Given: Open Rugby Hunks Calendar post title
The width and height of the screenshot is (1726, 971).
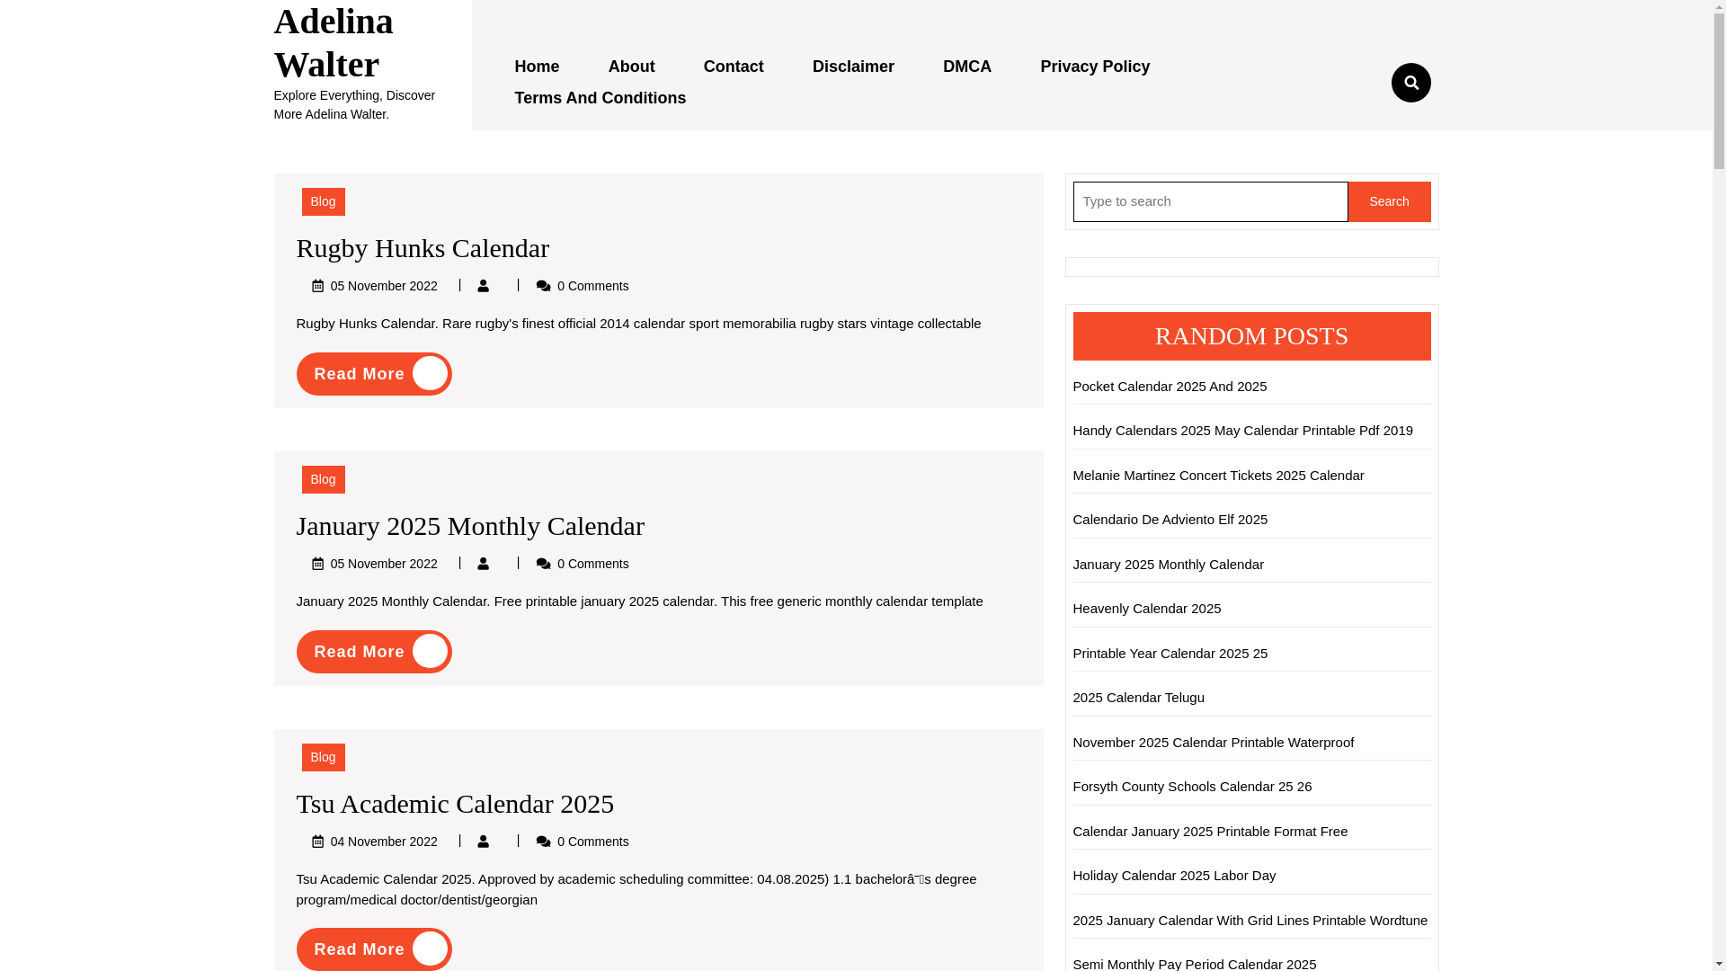Looking at the screenshot, I should [x=423, y=248].
